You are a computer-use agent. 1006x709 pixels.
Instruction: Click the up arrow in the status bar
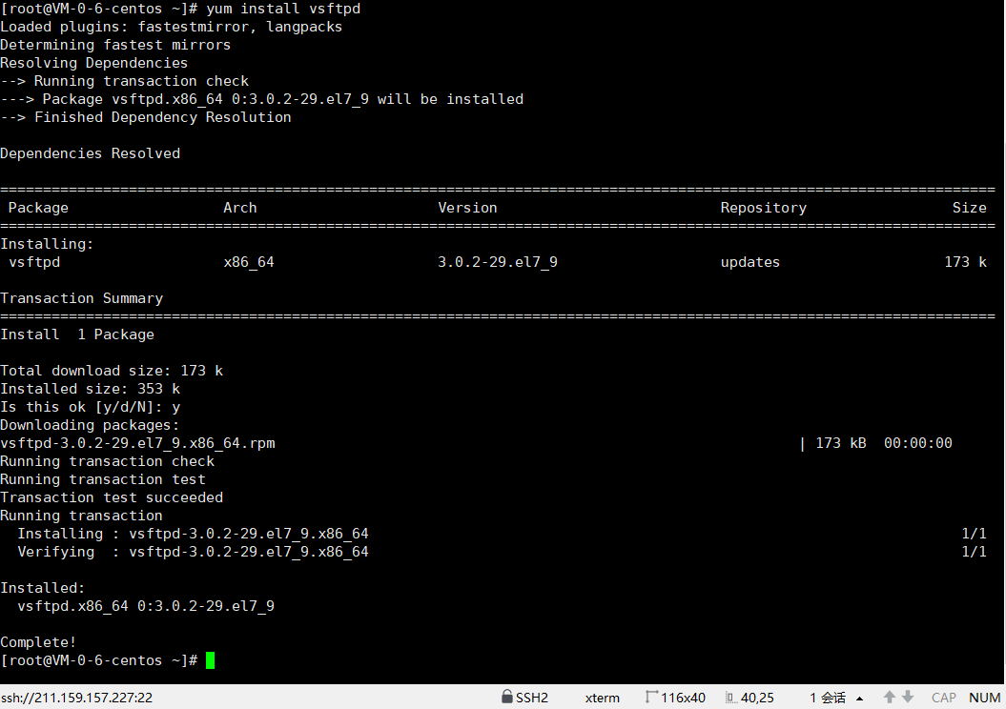(x=890, y=698)
